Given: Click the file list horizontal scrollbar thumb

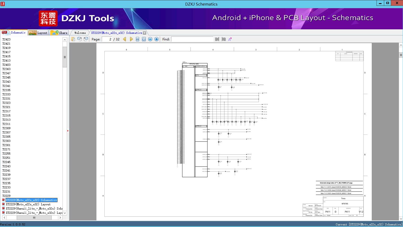Looking at the screenshot, I should point(34,217).
